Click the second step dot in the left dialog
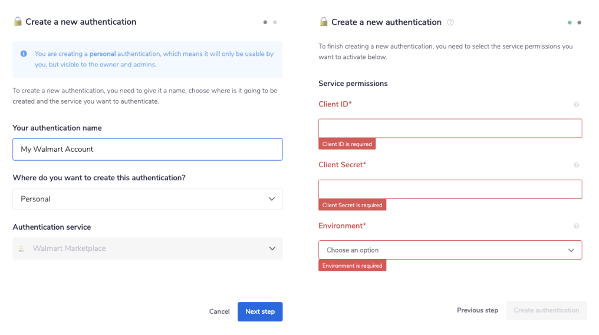 click(x=275, y=22)
